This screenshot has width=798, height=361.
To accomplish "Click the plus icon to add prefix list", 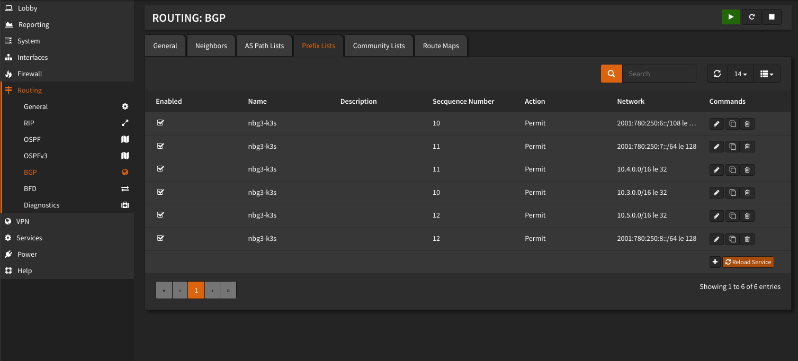I will (x=715, y=262).
